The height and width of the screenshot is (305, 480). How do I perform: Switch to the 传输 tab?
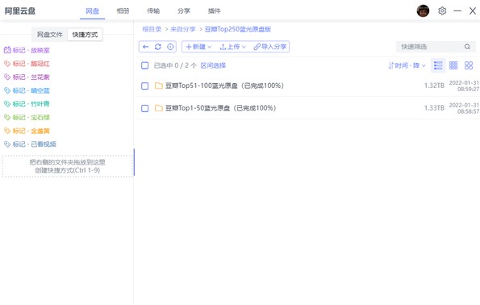point(153,11)
